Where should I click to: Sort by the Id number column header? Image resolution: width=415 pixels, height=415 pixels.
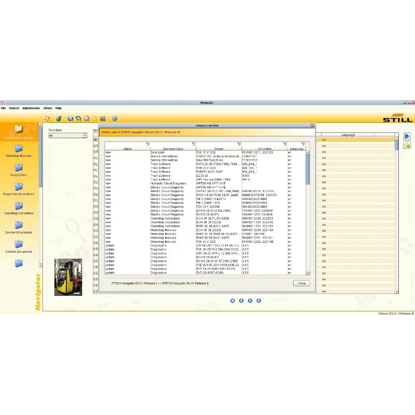[264, 149]
